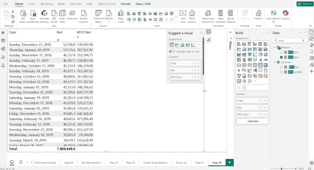This screenshot has height=170, width=314.
Task: Adjust the zoom slider
Action: pos(281,168)
